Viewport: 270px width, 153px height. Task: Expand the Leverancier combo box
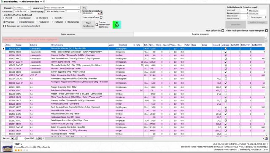[78, 8]
